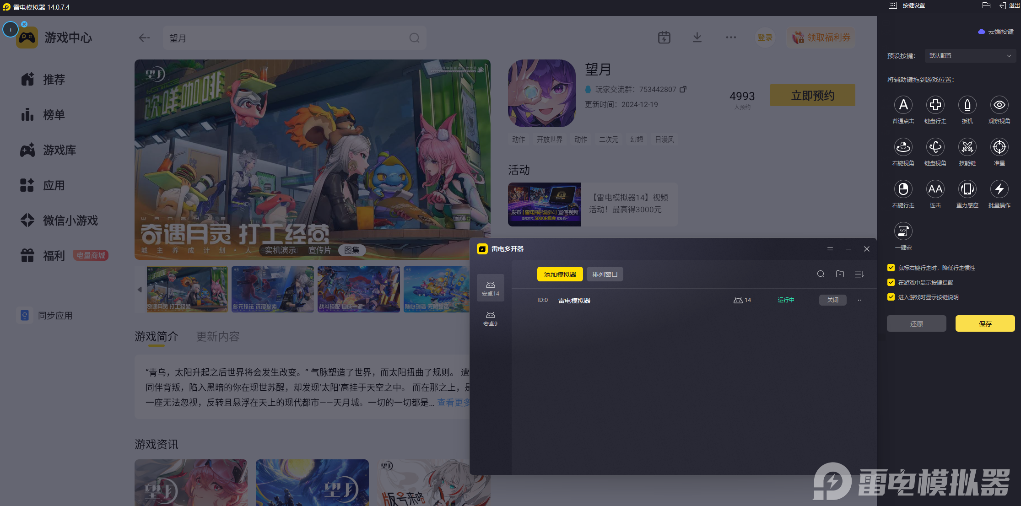Switch to the 图集 media tab
This screenshot has height=506, width=1021.
point(352,250)
